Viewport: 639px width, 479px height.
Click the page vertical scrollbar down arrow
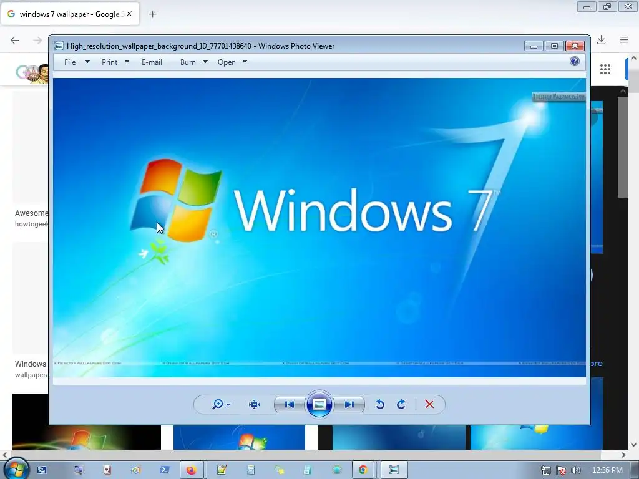(x=633, y=445)
